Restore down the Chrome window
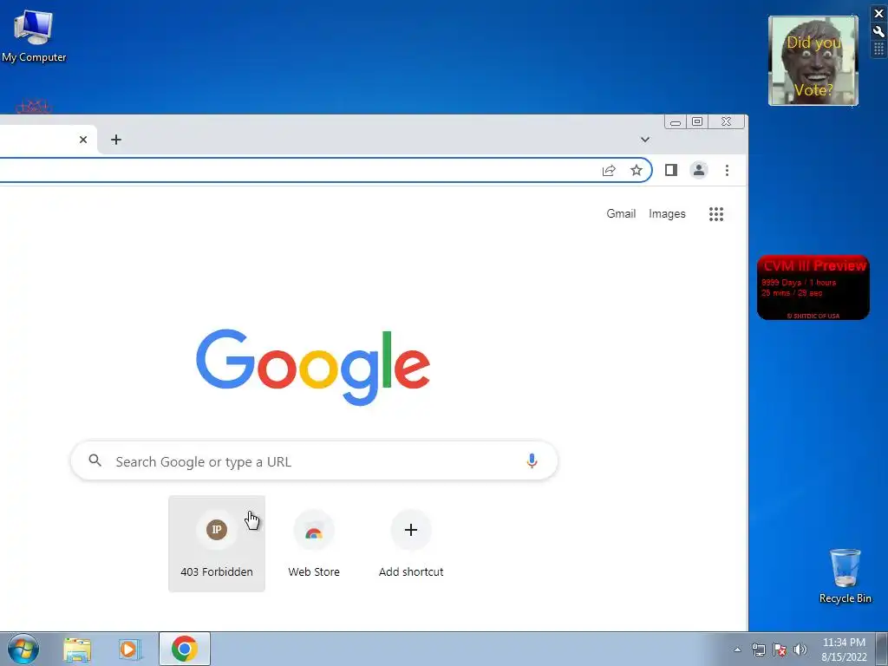The image size is (888, 666). point(697,121)
